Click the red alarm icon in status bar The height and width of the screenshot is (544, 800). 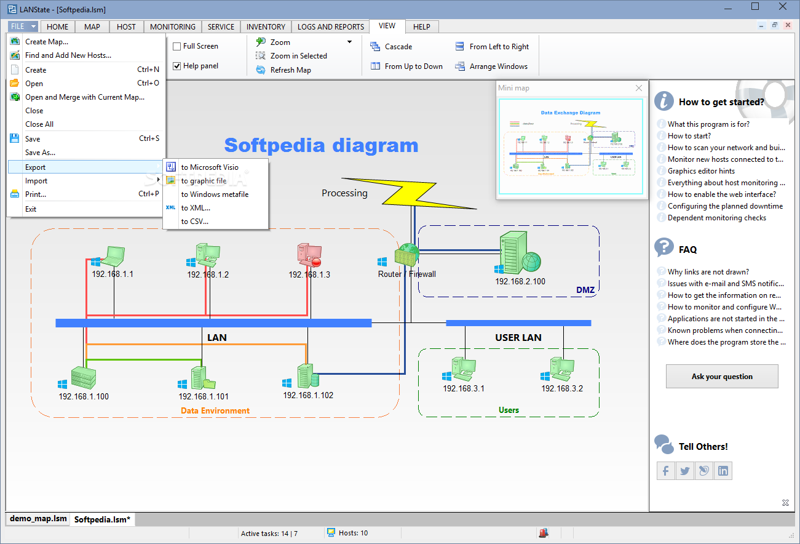tap(544, 533)
